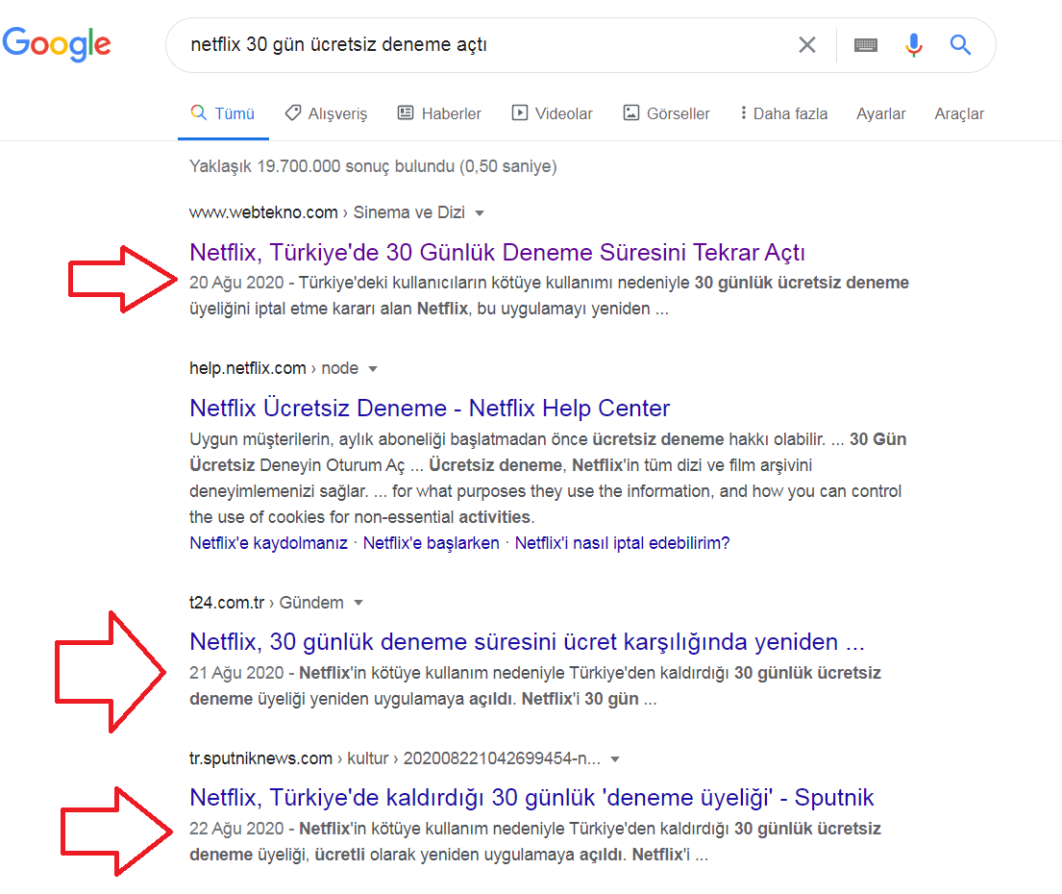Select the Tümü tab
Image resolution: width=1062 pixels, height=894 pixels.
pyautogui.click(x=223, y=113)
